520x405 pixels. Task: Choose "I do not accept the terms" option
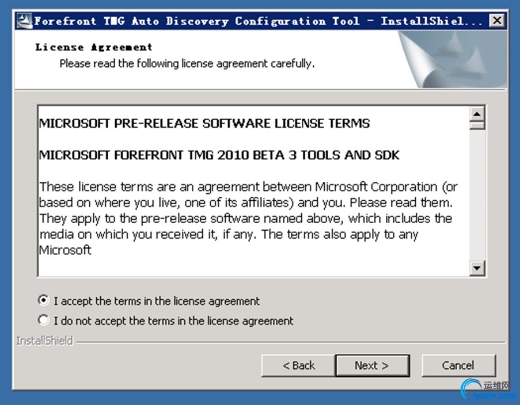click(43, 320)
